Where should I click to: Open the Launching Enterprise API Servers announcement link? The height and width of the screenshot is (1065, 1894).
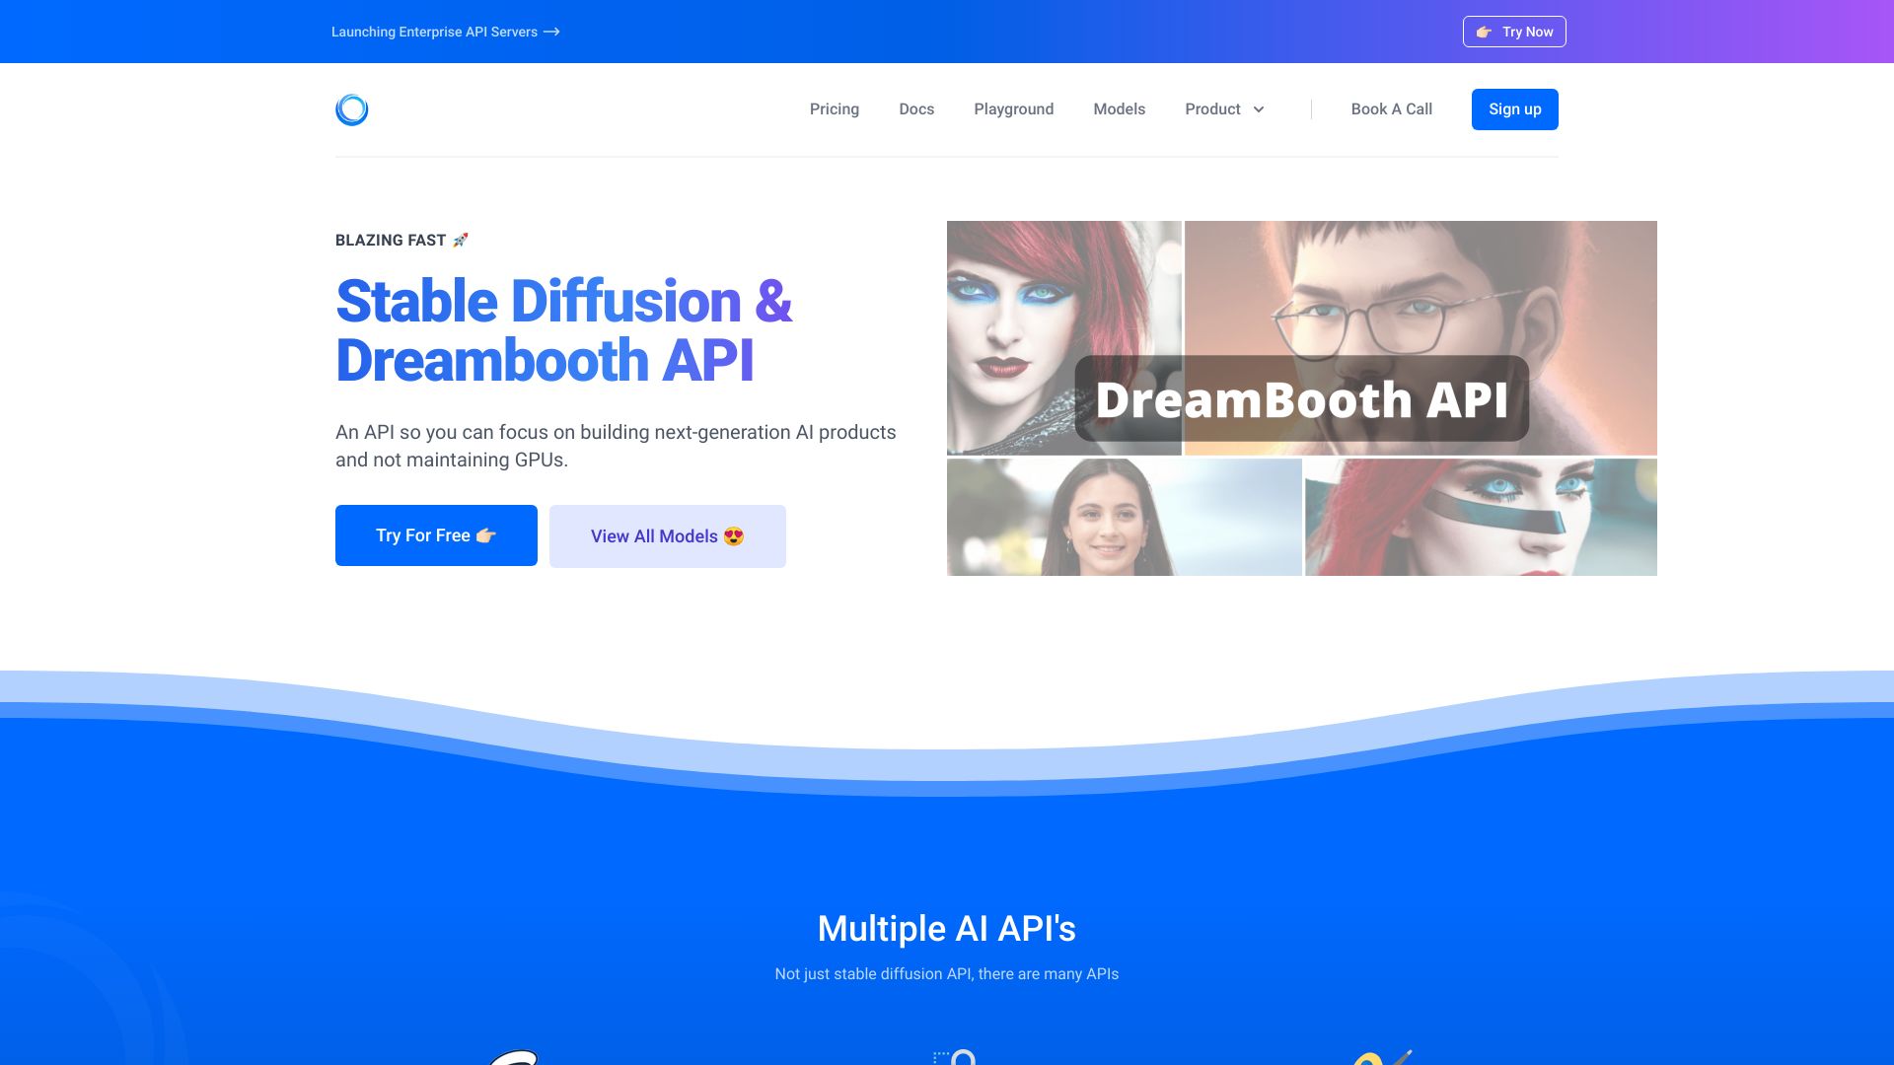[x=446, y=32]
